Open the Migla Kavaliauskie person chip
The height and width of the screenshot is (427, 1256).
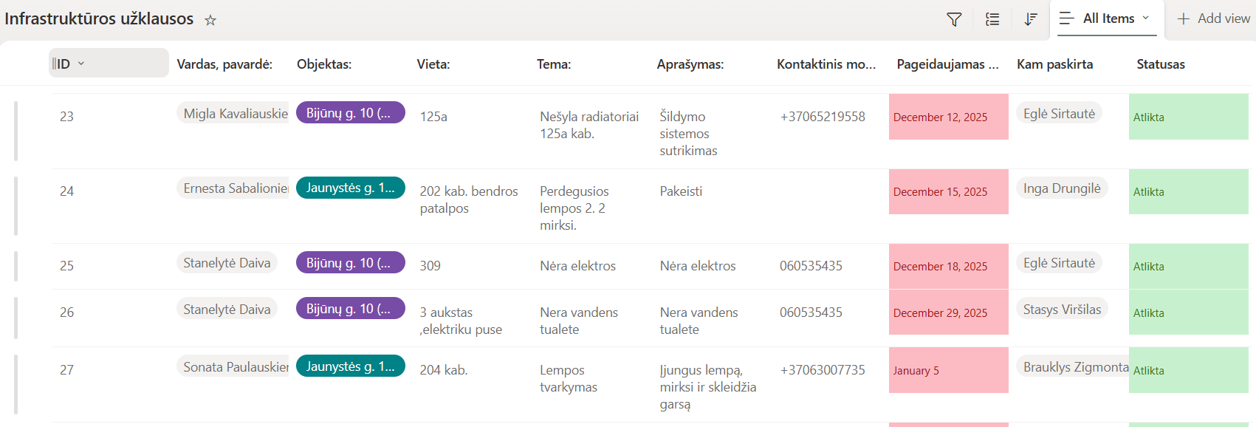(233, 113)
